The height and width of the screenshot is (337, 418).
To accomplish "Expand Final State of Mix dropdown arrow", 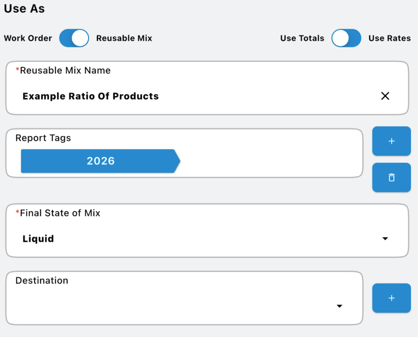I will 385,239.
